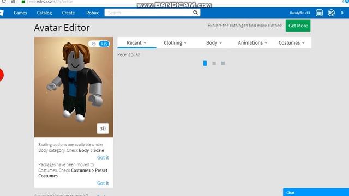Open the Catalog menu item
This screenshot has height=196, width=349.
44,13
